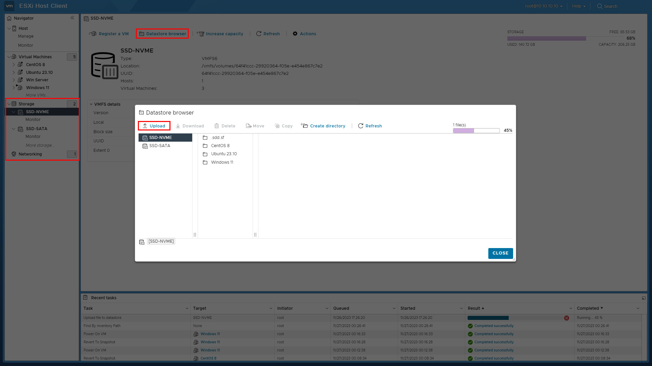
Task: Minimize the Recent tasks panel
Action: 644,298
